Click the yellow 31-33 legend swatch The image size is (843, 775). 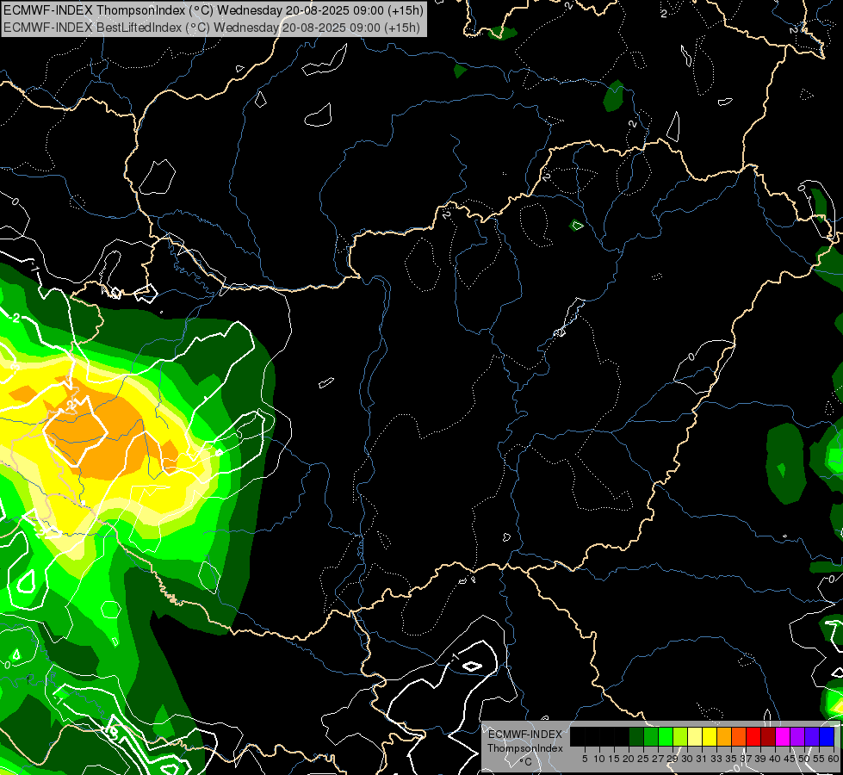pyautogui.click(x=710, y=736)
